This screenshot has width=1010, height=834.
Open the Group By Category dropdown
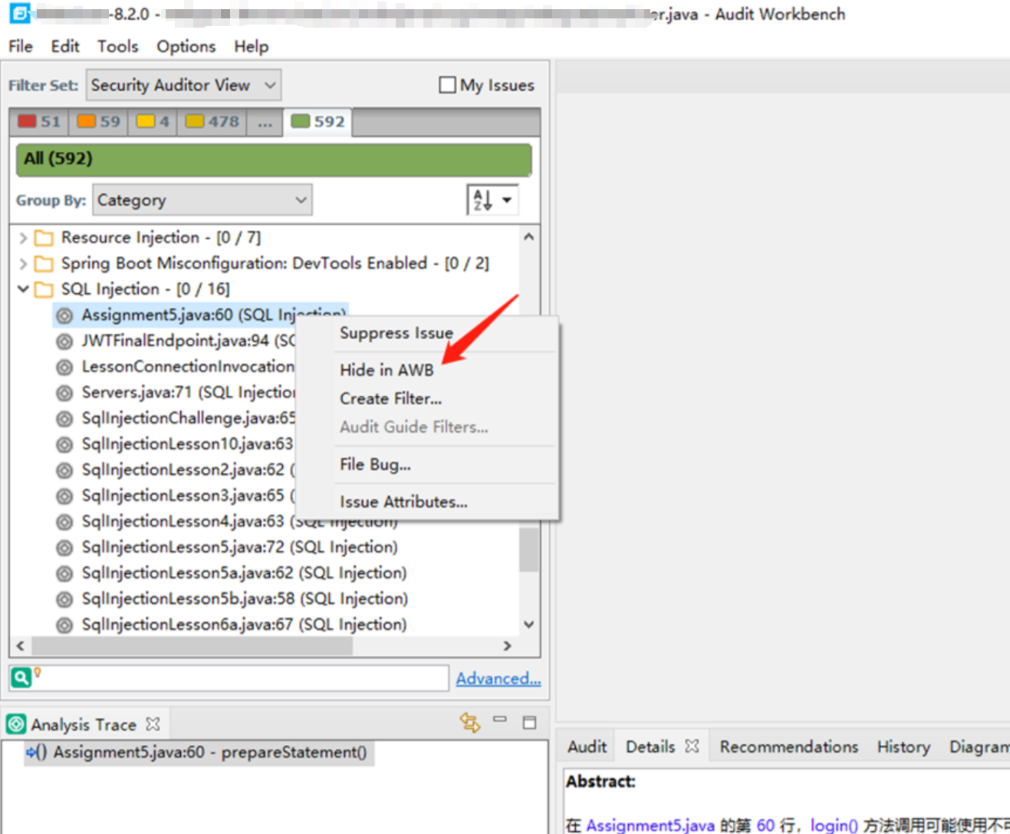click(x=202, y=200)
